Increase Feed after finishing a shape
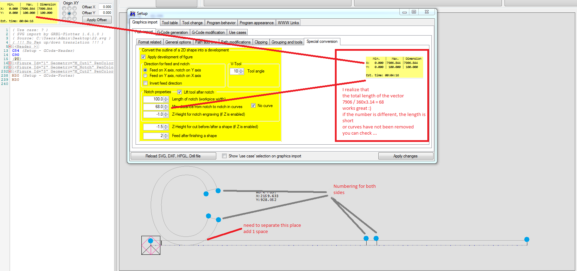Screen dimensions: 577x271 click(x=166, y=134)
